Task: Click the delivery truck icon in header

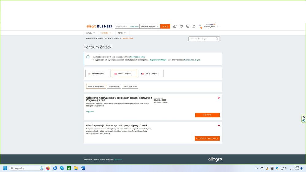Action: (x=175, y=27)
